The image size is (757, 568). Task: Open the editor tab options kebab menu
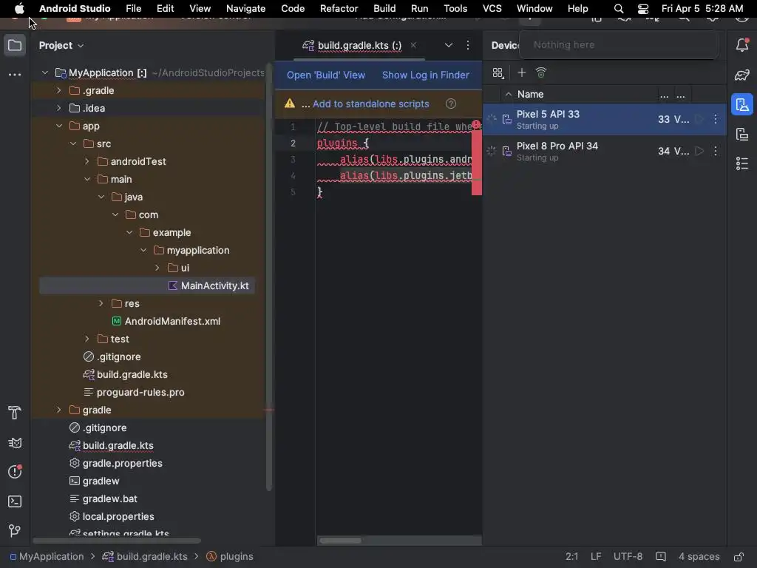pos(468,45)
